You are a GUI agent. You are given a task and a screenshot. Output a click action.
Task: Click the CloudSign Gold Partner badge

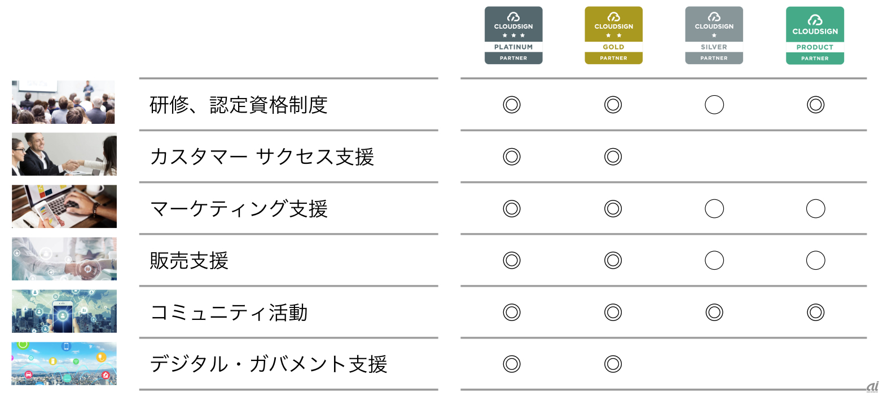coord(613,35)
